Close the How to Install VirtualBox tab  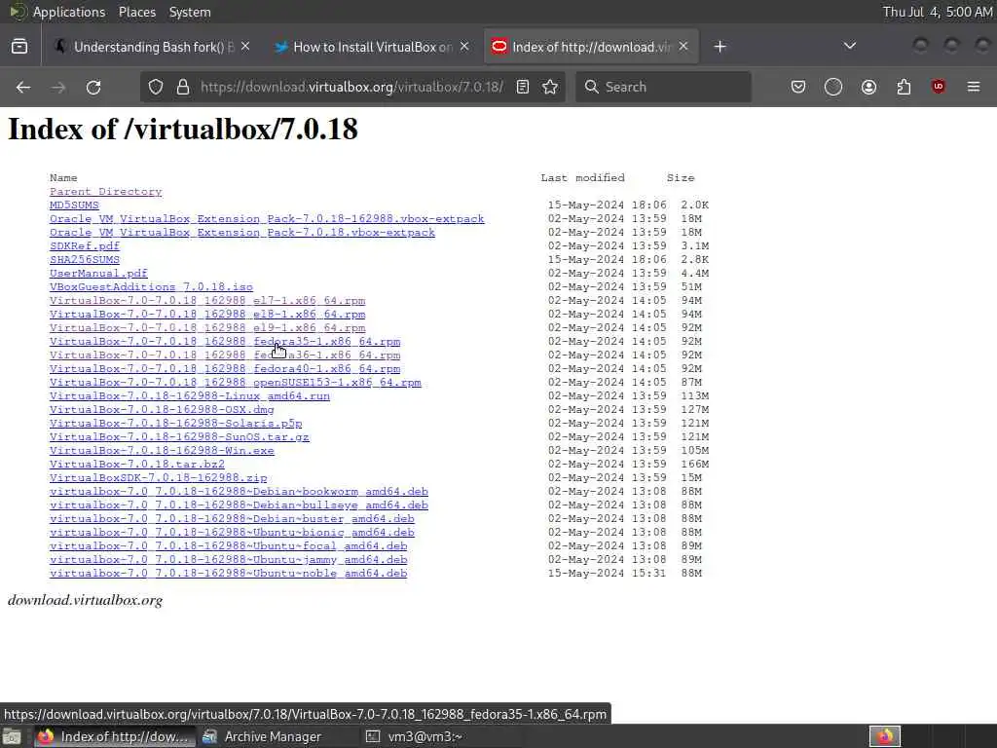pyautogui.click(x=464, y=47)
